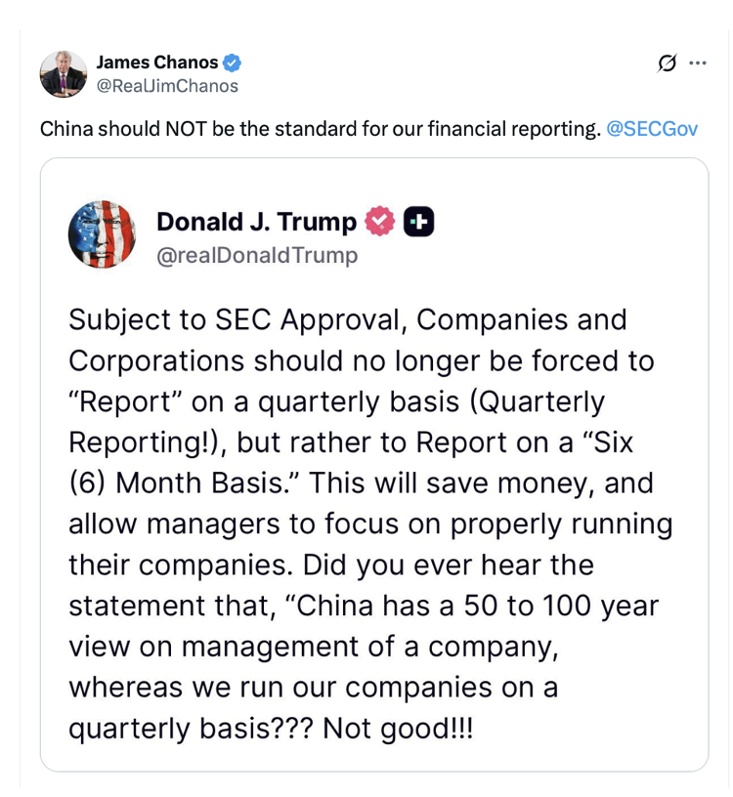Open the @SECGov mention link

pos(652,129)
